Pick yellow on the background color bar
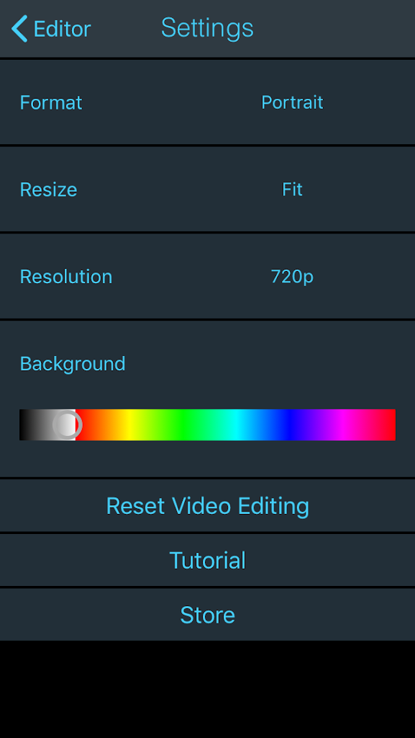 [129, 424]
